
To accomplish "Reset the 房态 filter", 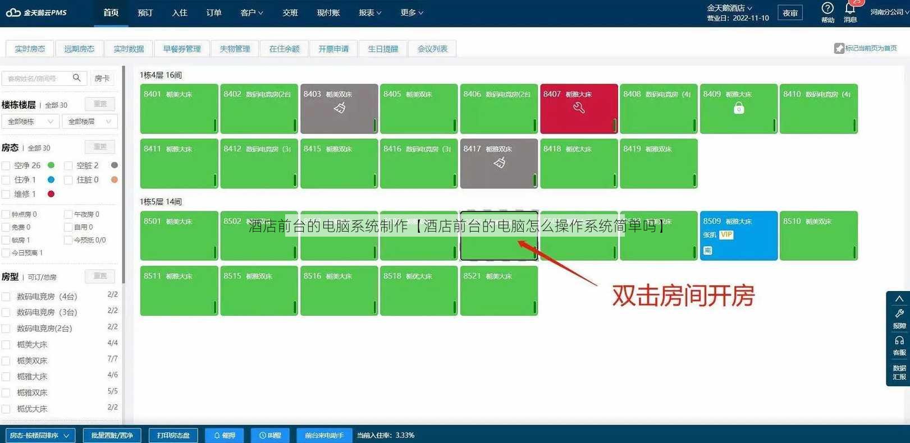I will click(100, 146).
